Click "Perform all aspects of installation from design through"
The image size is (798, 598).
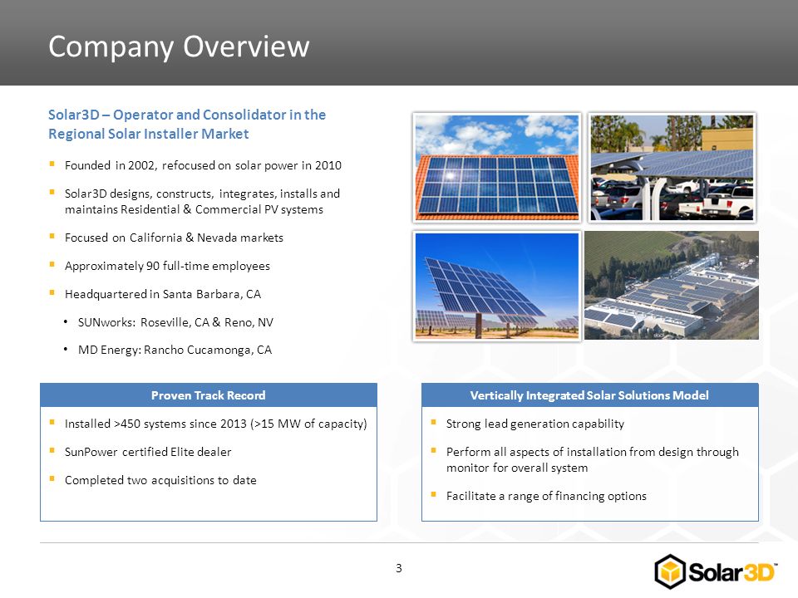tap(593, 452)
